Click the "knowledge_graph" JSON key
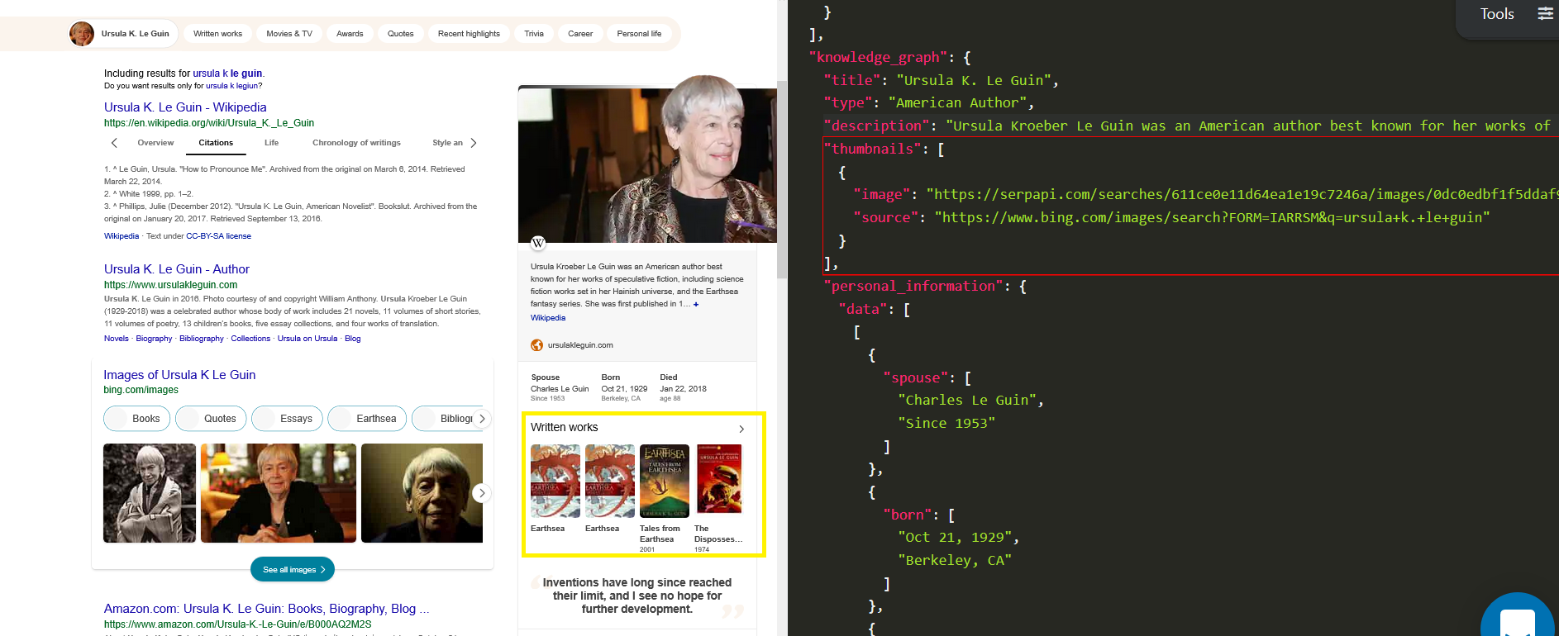The image size is (1559, 636). (878, 57)
